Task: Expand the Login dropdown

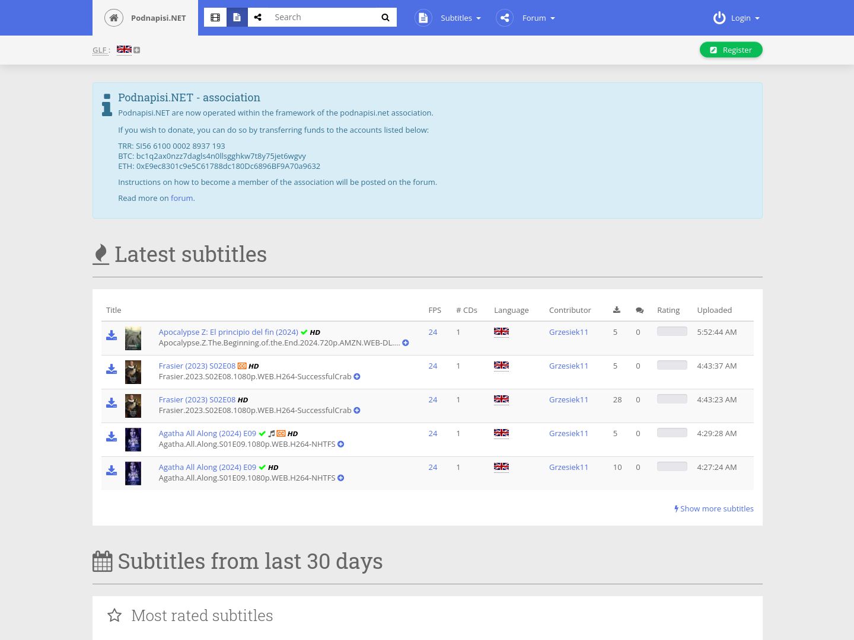Action: click(x=736, y=18)
